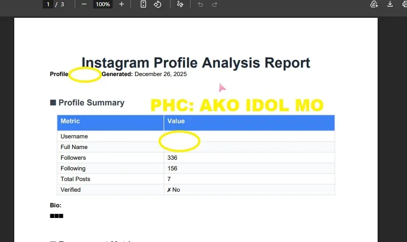The width and height of the screenshot is (407, 242).
Task: Select the draw annotation tool
Action: click(180, 4)
